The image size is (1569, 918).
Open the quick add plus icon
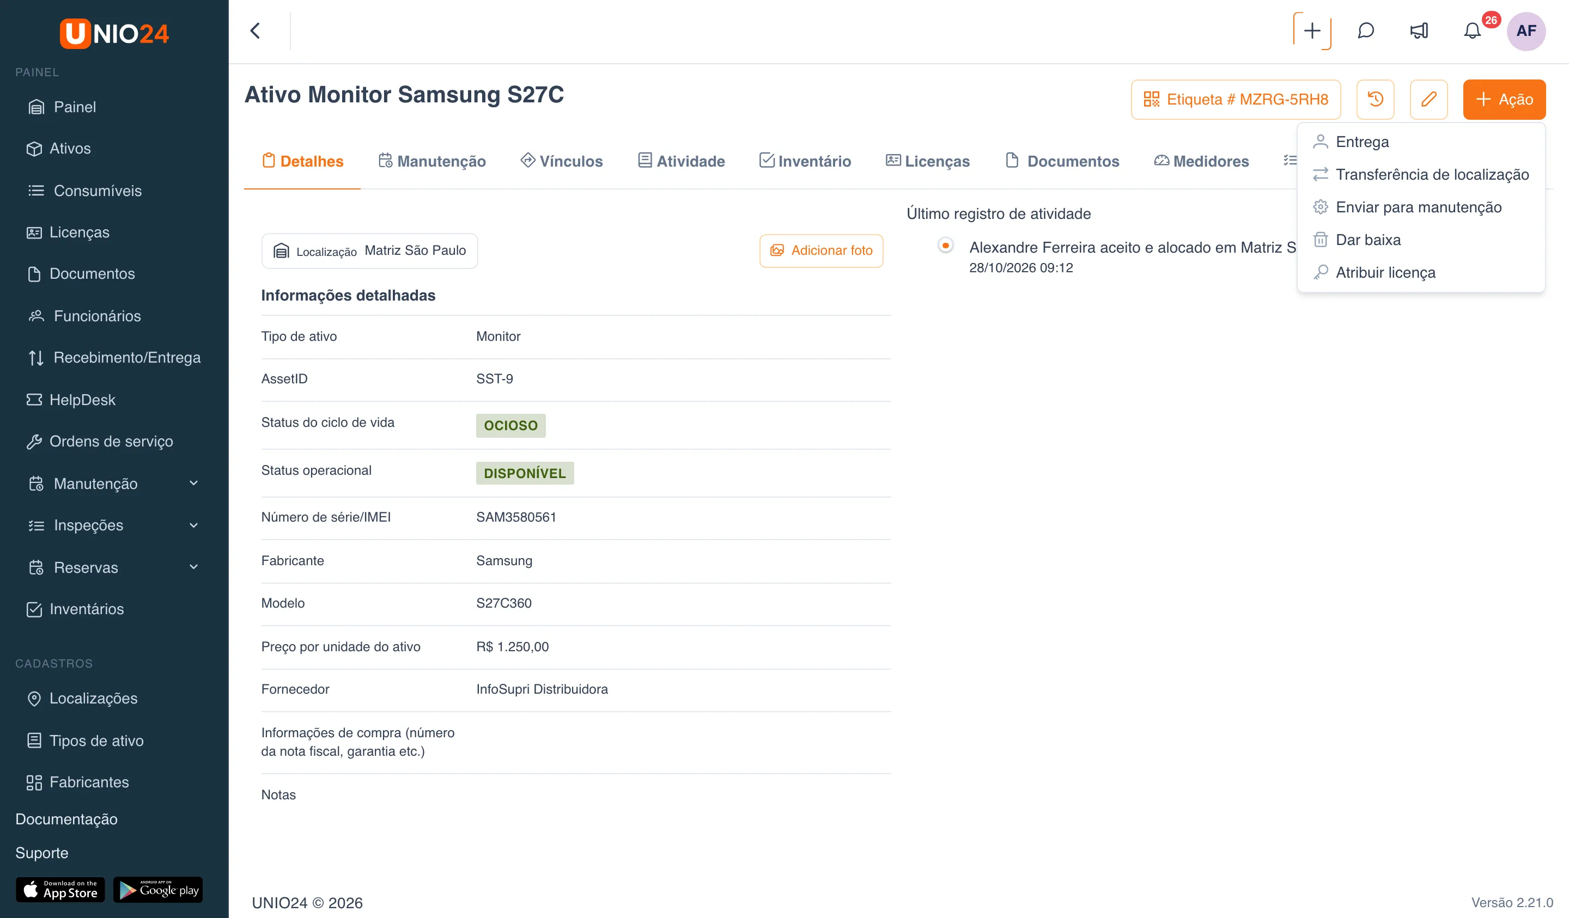(1312, 30)
